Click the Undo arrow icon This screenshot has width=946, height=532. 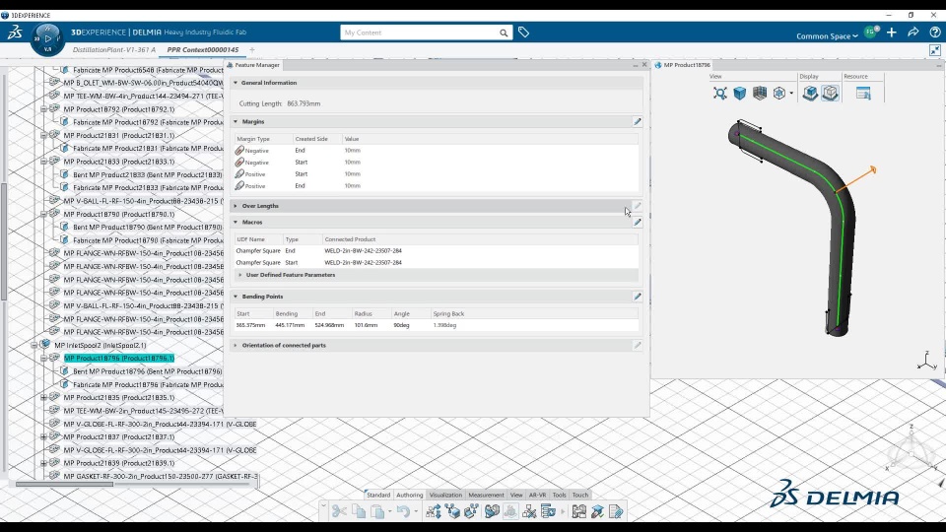point(403,512)
